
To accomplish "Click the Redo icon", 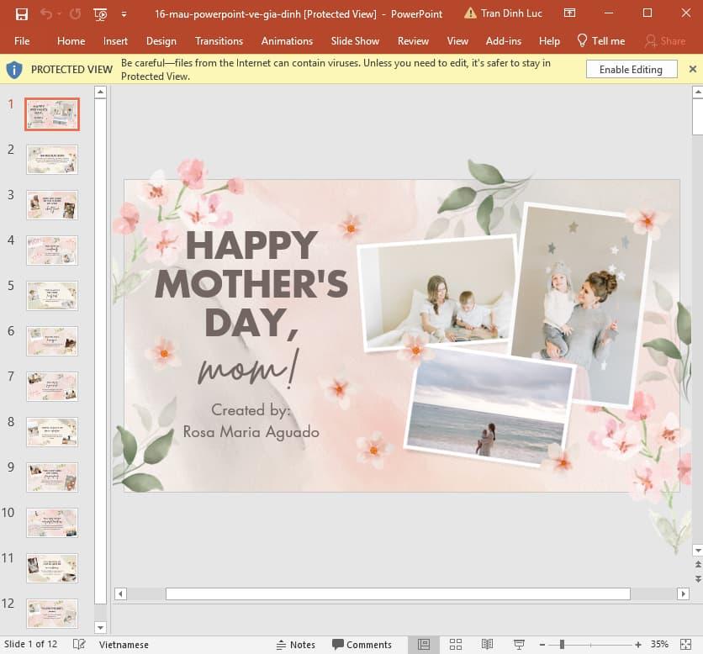I will [x=74, y=14].
